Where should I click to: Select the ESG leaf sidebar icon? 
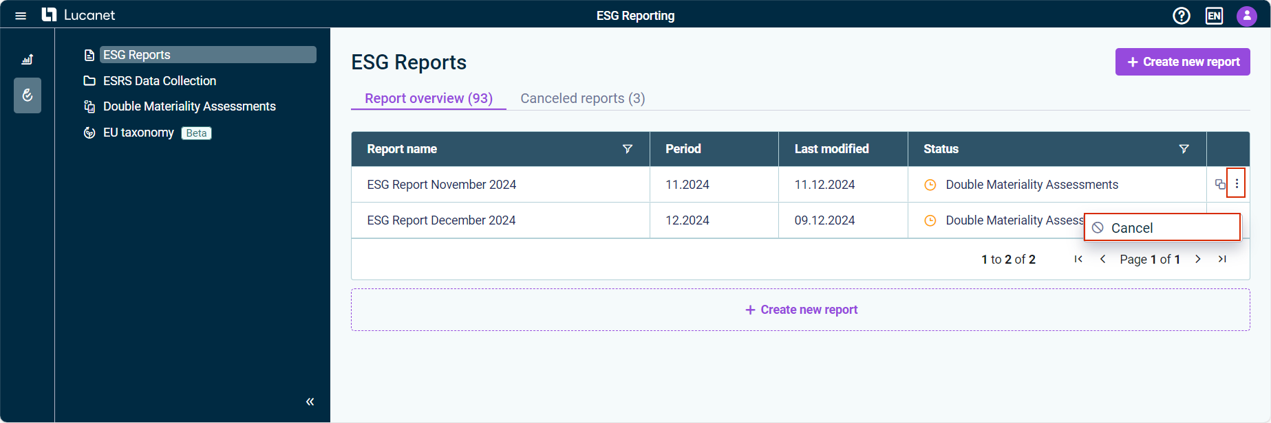click(x=28, y=95)
